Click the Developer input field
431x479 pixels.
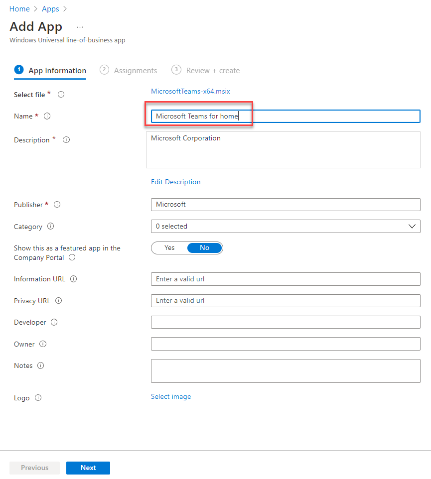[286, 322]
